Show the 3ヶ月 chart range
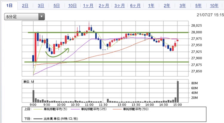 [119, 6]
